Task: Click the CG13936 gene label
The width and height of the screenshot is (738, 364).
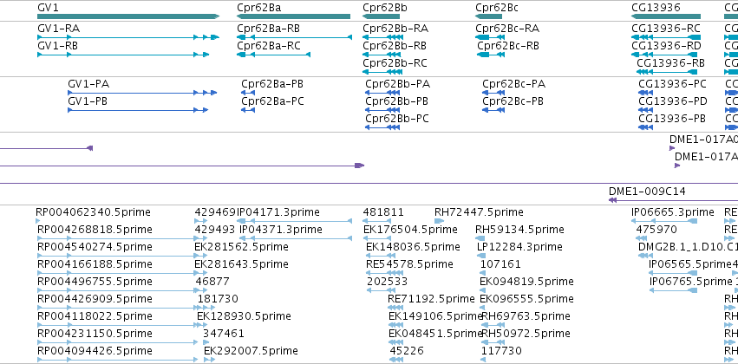Action: coord(656,8)
